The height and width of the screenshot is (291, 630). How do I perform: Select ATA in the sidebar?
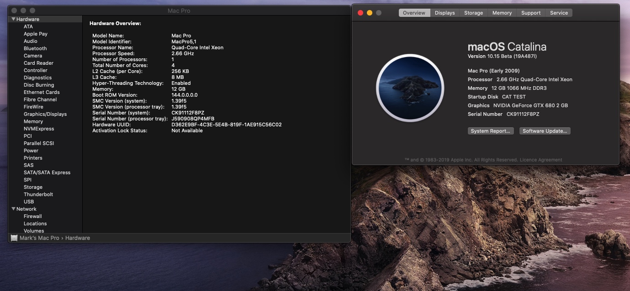point(28,26)
